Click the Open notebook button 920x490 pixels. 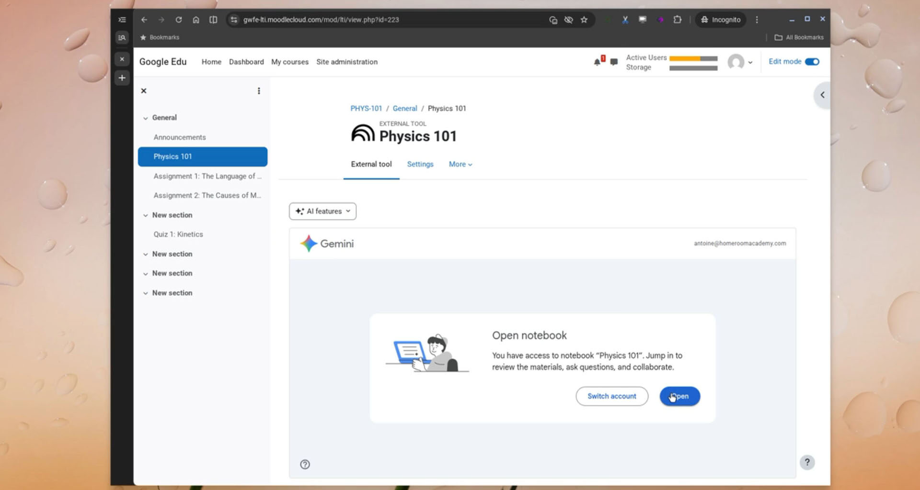(680, 396)
